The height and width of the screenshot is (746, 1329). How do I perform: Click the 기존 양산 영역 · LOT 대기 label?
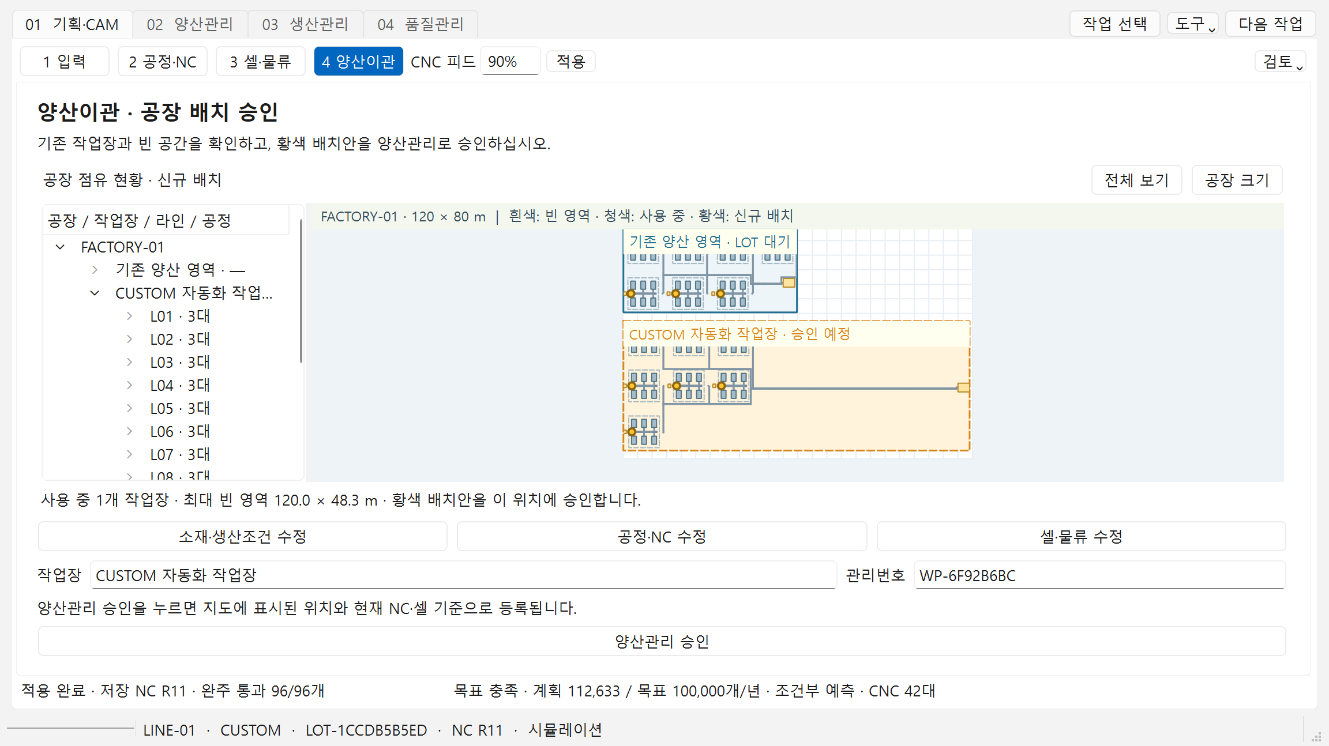[x=709, y=242]
